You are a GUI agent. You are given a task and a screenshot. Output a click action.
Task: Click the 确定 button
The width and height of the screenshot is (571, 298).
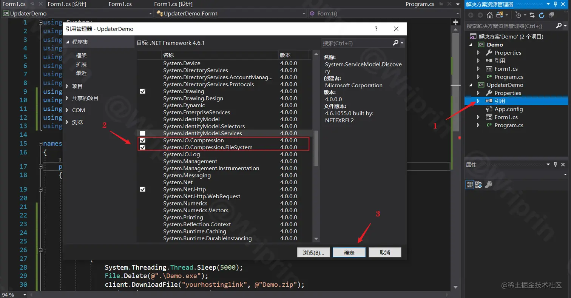click(x=349, y=253)
